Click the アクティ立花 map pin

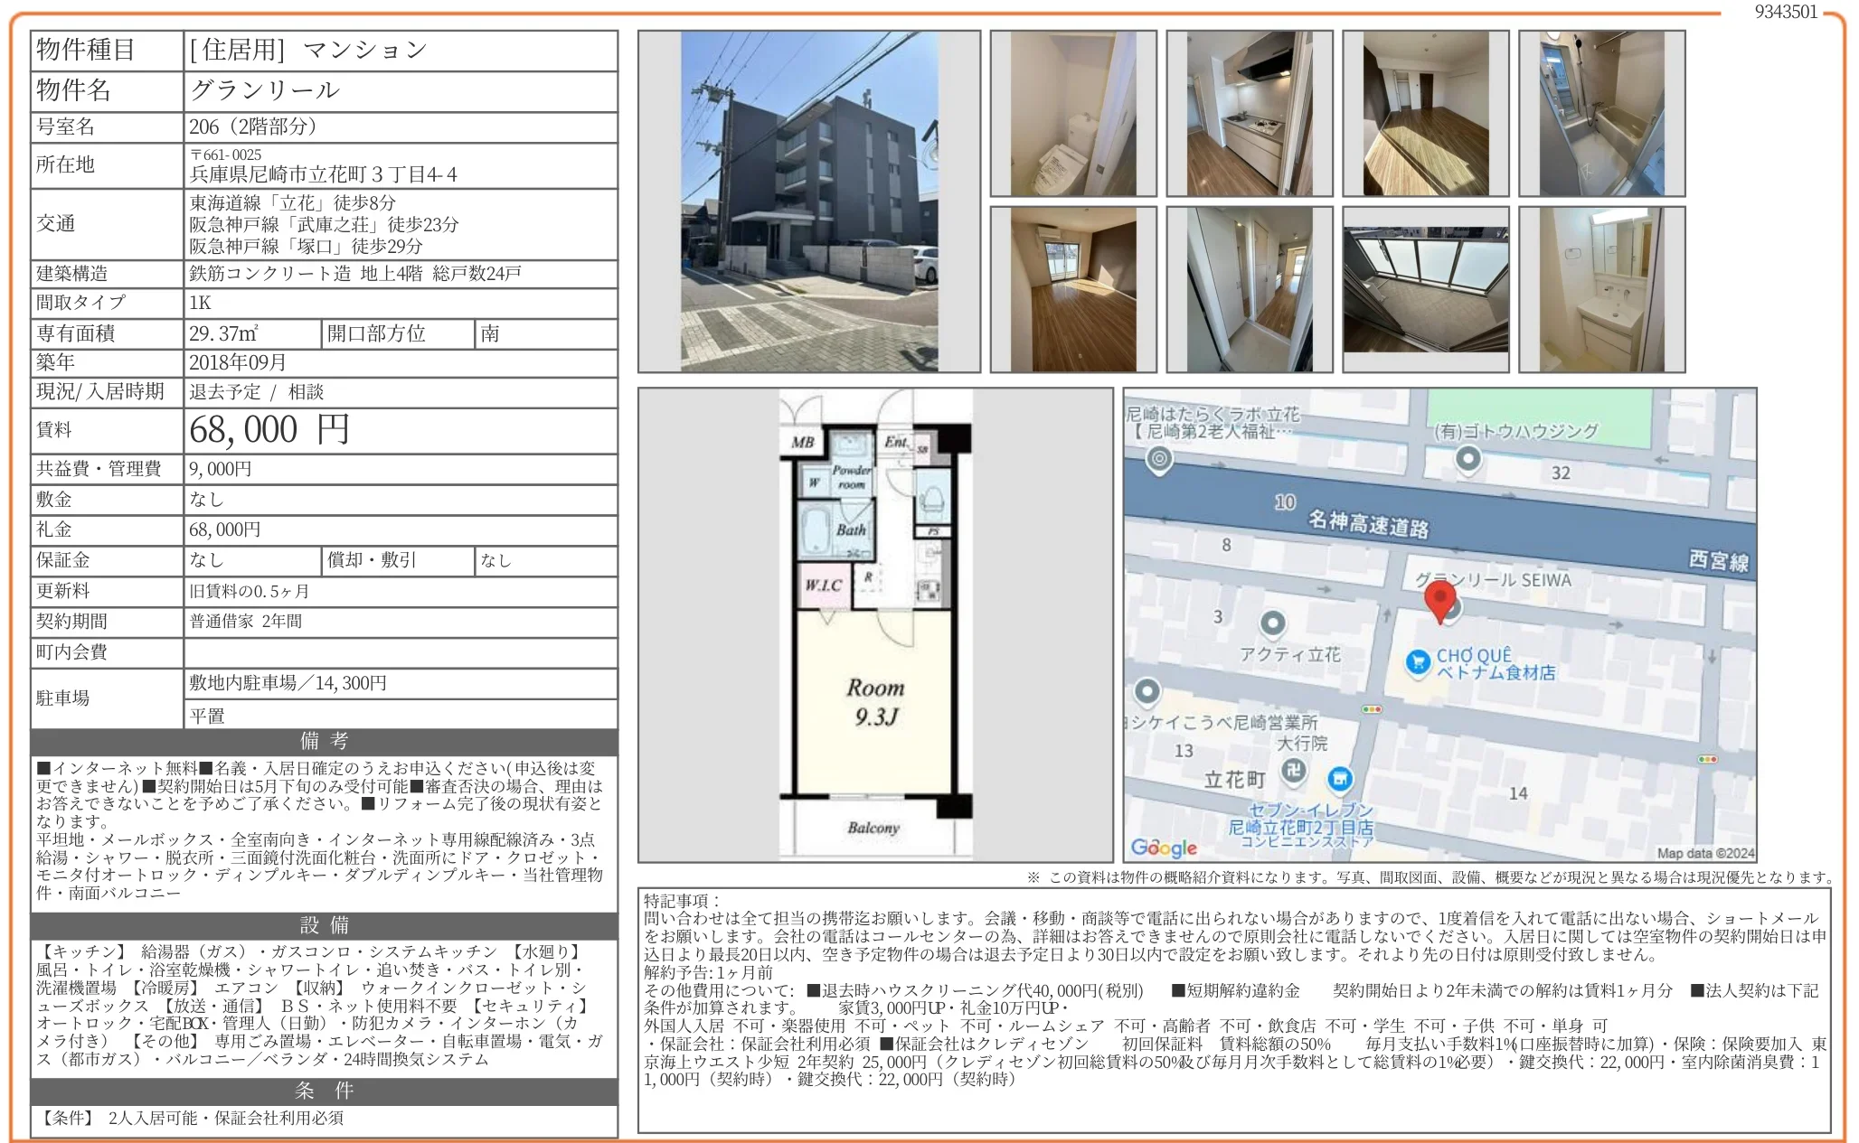(x=1272, y=623)
